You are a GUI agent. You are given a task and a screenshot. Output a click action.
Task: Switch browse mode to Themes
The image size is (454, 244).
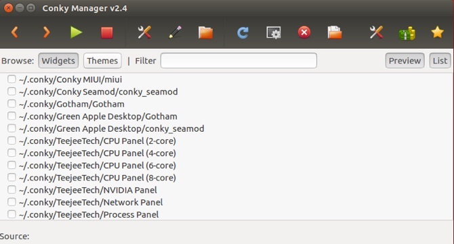[x=102, y=61]
